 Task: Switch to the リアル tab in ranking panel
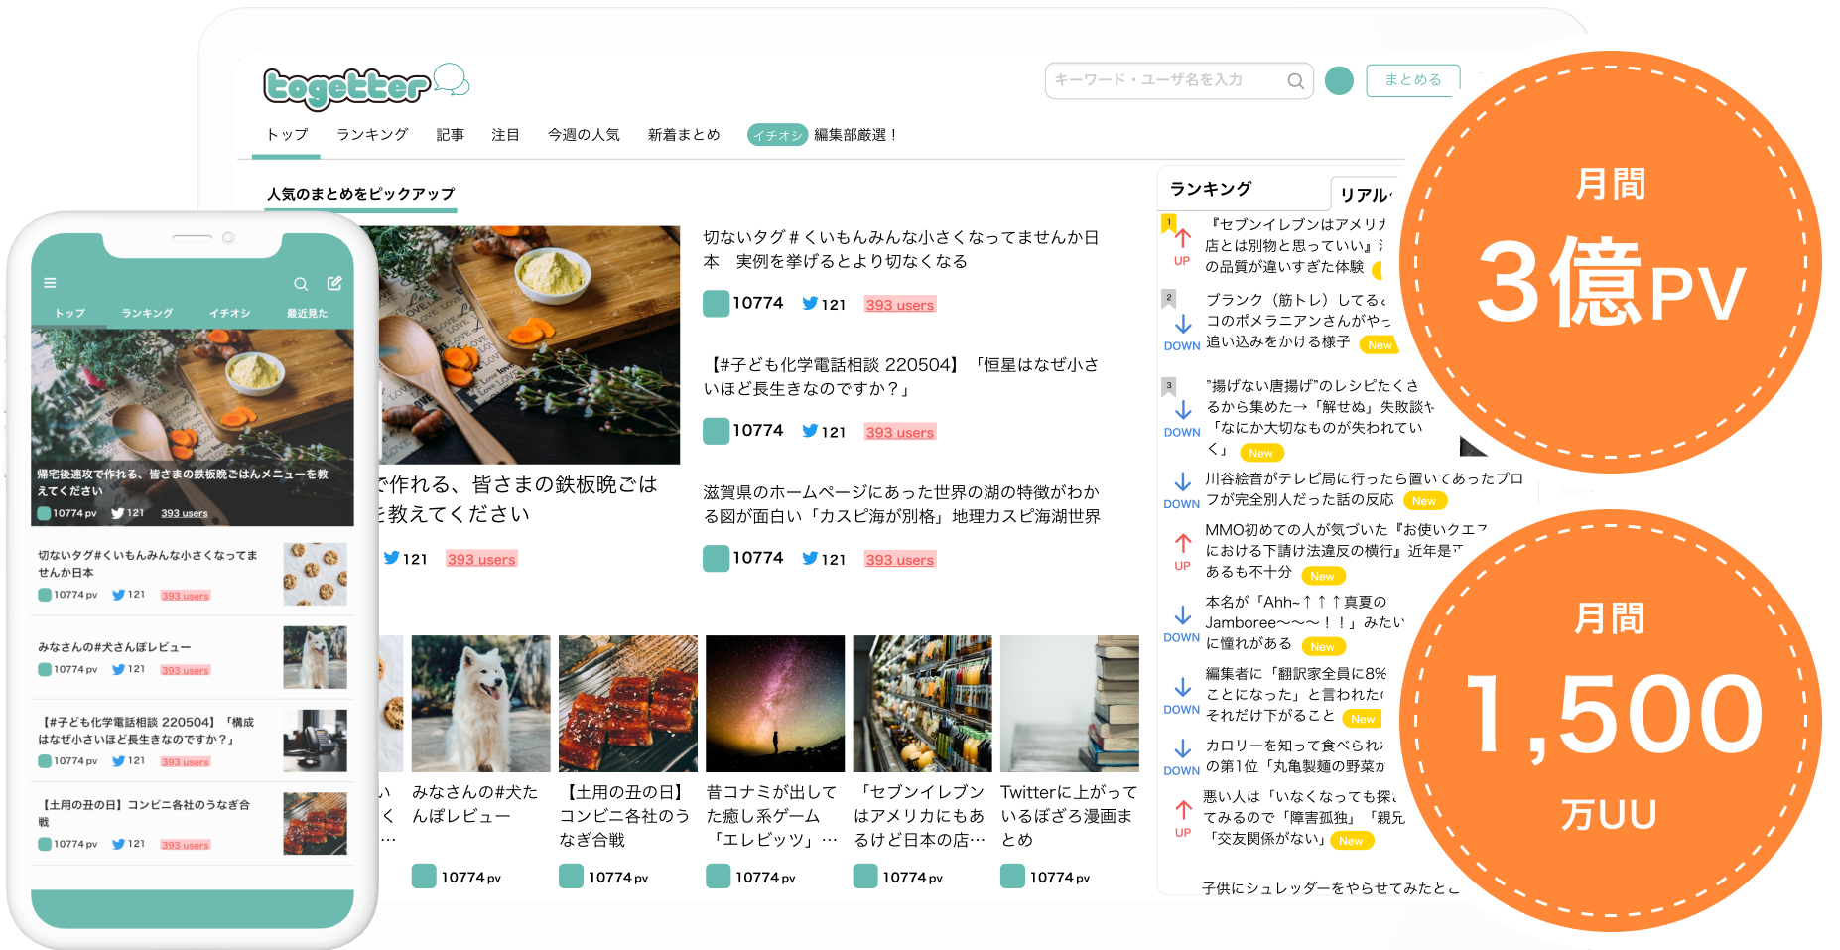(1365, 195)
